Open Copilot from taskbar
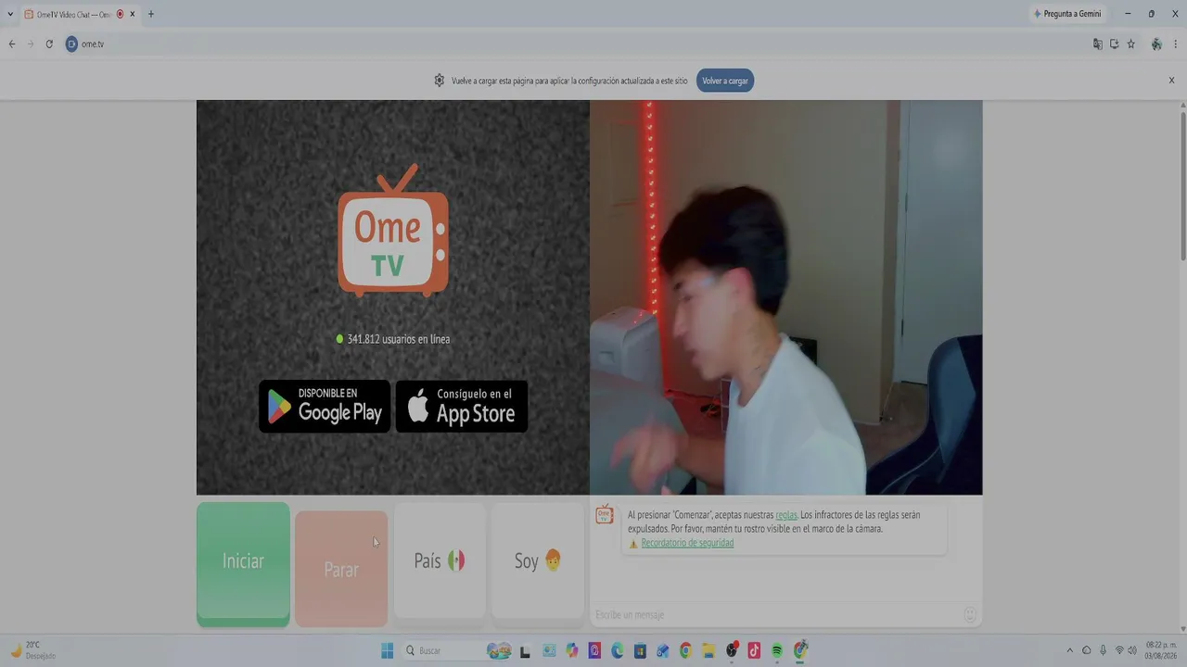1187x667 pixels. pos(572,650)
